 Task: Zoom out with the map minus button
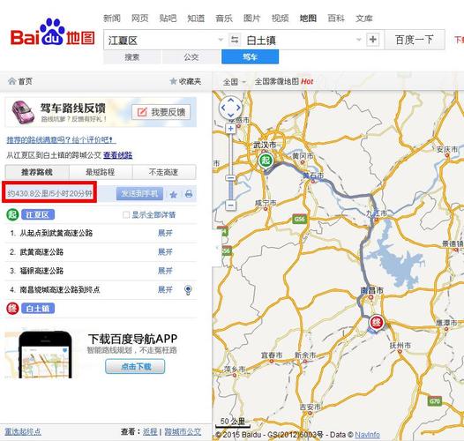point(231,205)
